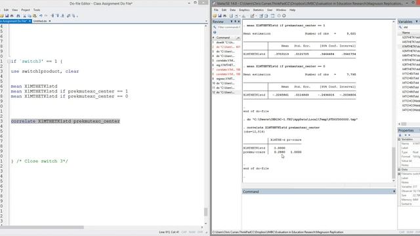
Task: Log begin/close icon in Stata toolbar
Action: (x=231, y=16)
